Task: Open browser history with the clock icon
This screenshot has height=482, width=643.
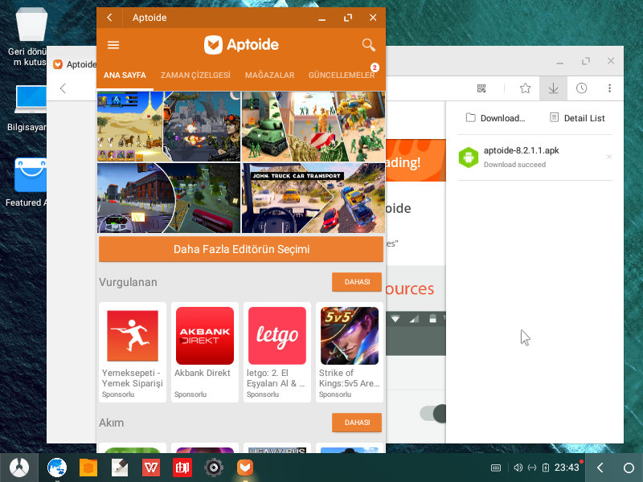Action: point(581,88)
